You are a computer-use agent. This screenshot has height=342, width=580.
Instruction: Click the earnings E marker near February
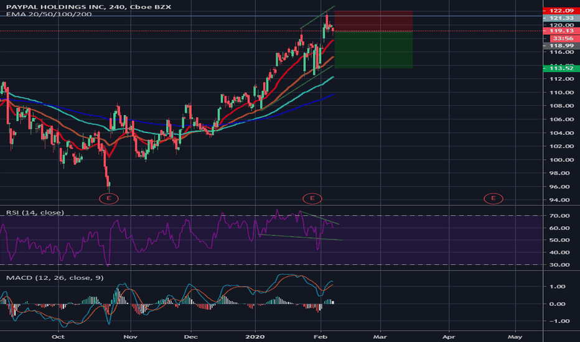(x=312, y=198)
